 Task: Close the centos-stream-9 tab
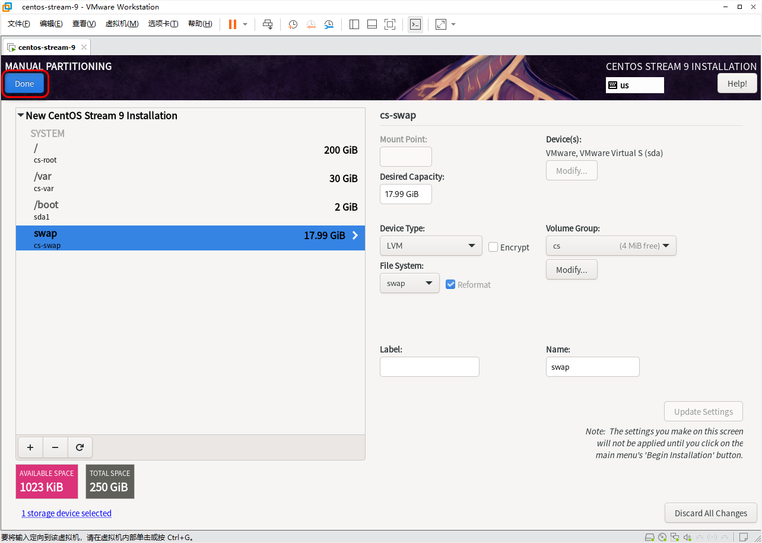(84, 47)
